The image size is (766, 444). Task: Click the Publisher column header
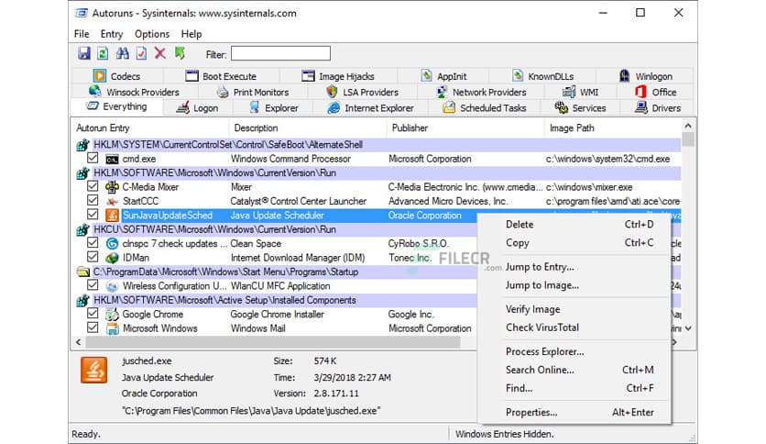(410, 128)
